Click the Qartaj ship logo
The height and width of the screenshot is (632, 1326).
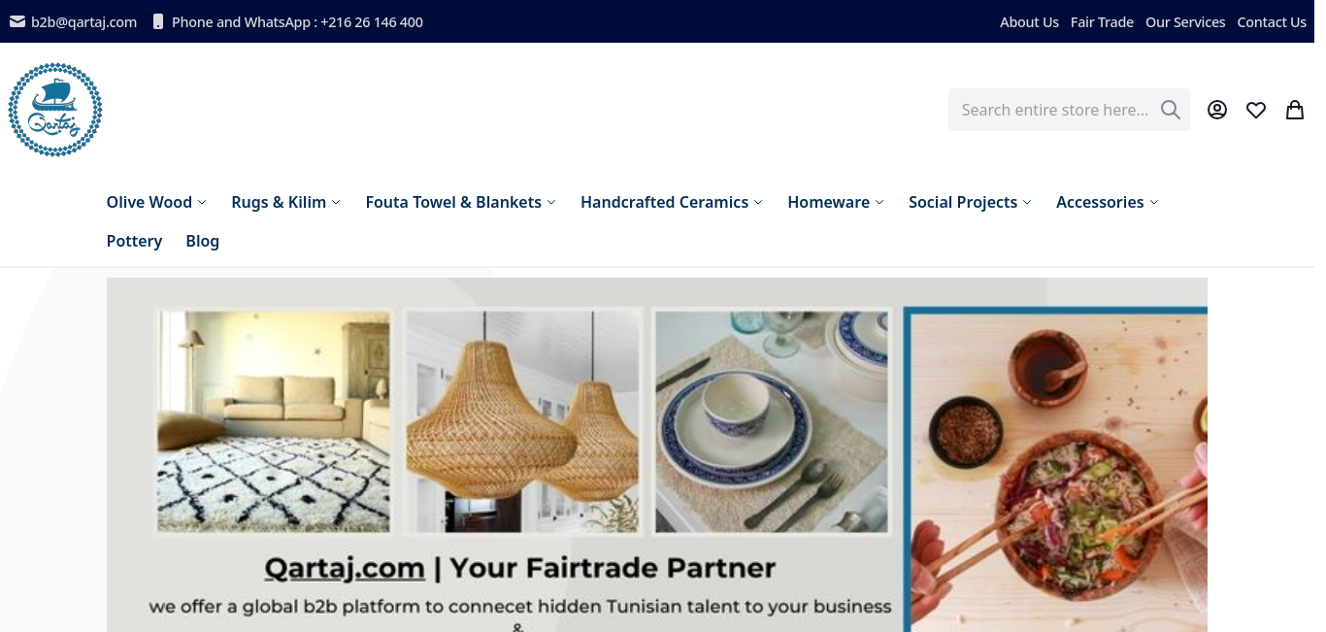55,110
